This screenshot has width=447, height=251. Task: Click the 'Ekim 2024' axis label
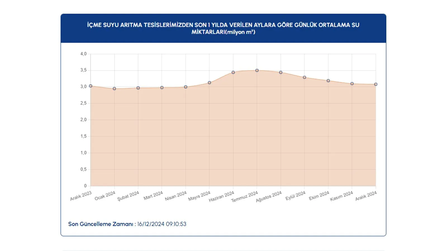tap(319, 196)
